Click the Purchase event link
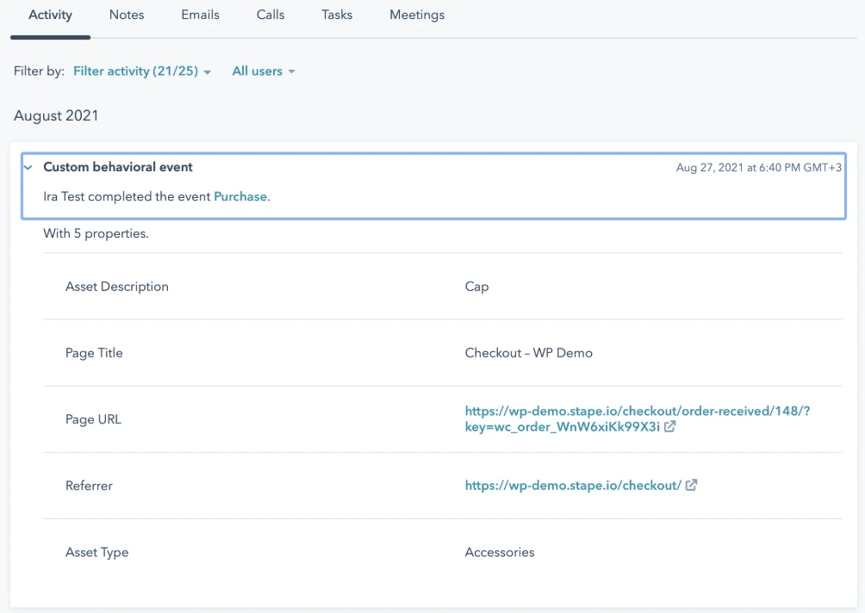The image size is (865, 613). (x=240, y=197)
